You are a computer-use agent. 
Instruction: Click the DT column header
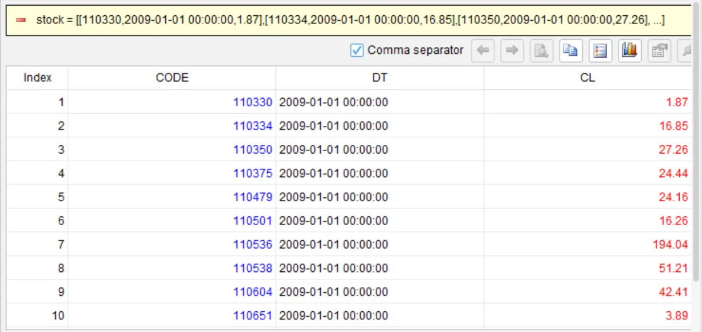(x=380, y=78)
